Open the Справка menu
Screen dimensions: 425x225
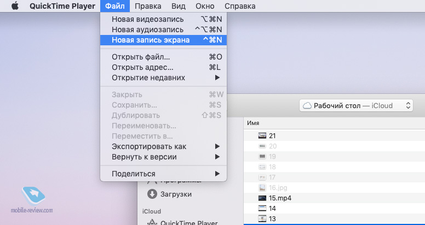240,6
